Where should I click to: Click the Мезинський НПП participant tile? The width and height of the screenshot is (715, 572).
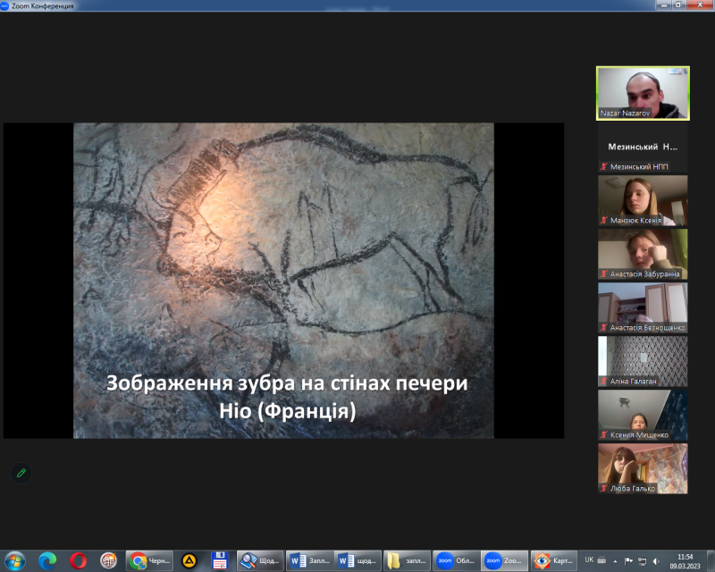[643, 147]
